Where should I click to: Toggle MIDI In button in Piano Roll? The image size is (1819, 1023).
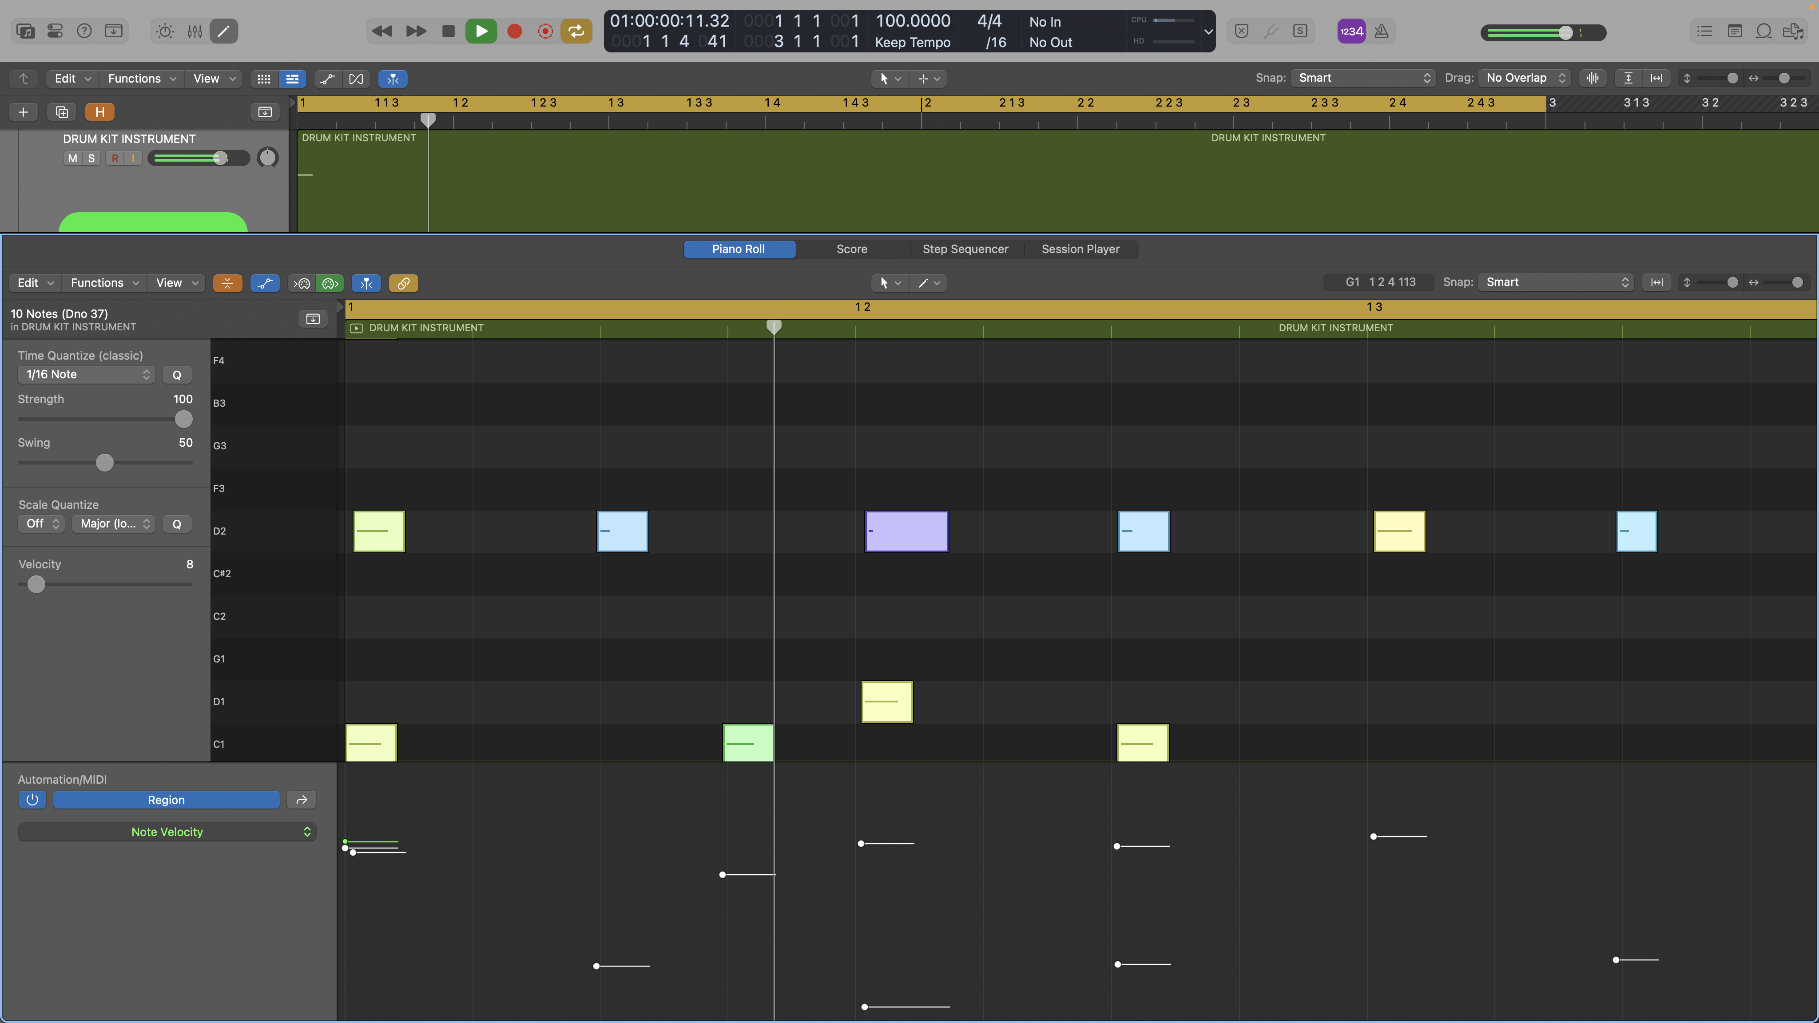pos(302,283)
